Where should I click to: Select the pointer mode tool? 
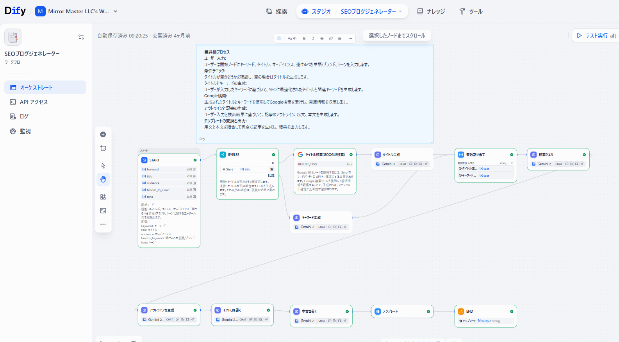point(103,166)
